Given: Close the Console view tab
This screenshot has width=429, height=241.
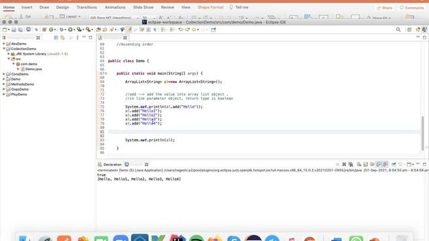Looking at the screenshot, I should click(x=146, y=165).
